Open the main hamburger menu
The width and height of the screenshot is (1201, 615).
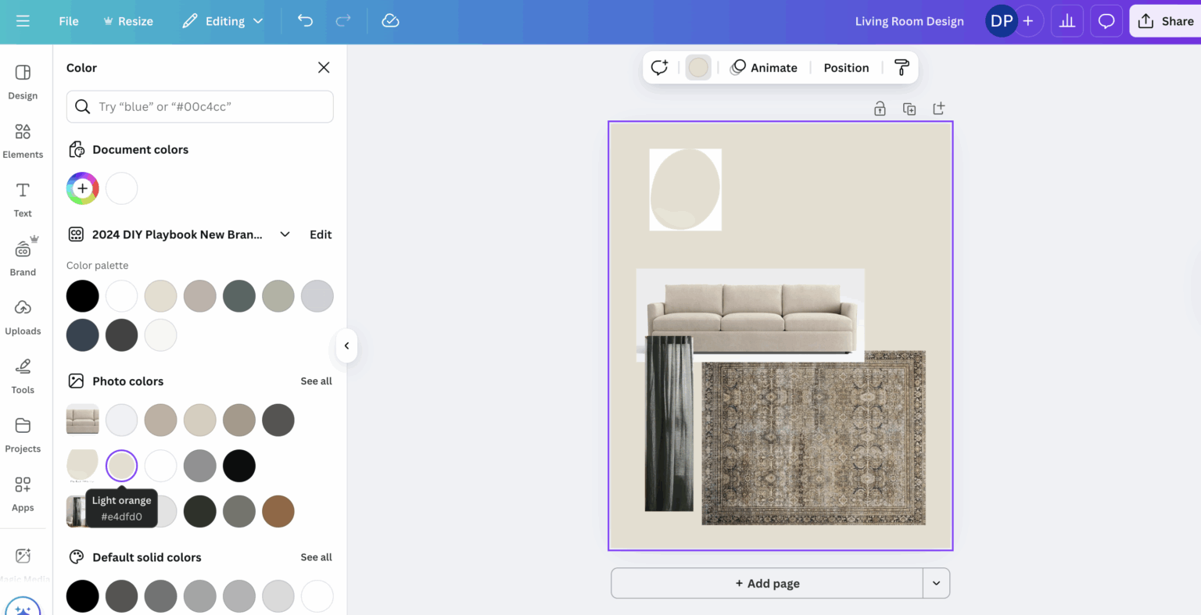23,21
